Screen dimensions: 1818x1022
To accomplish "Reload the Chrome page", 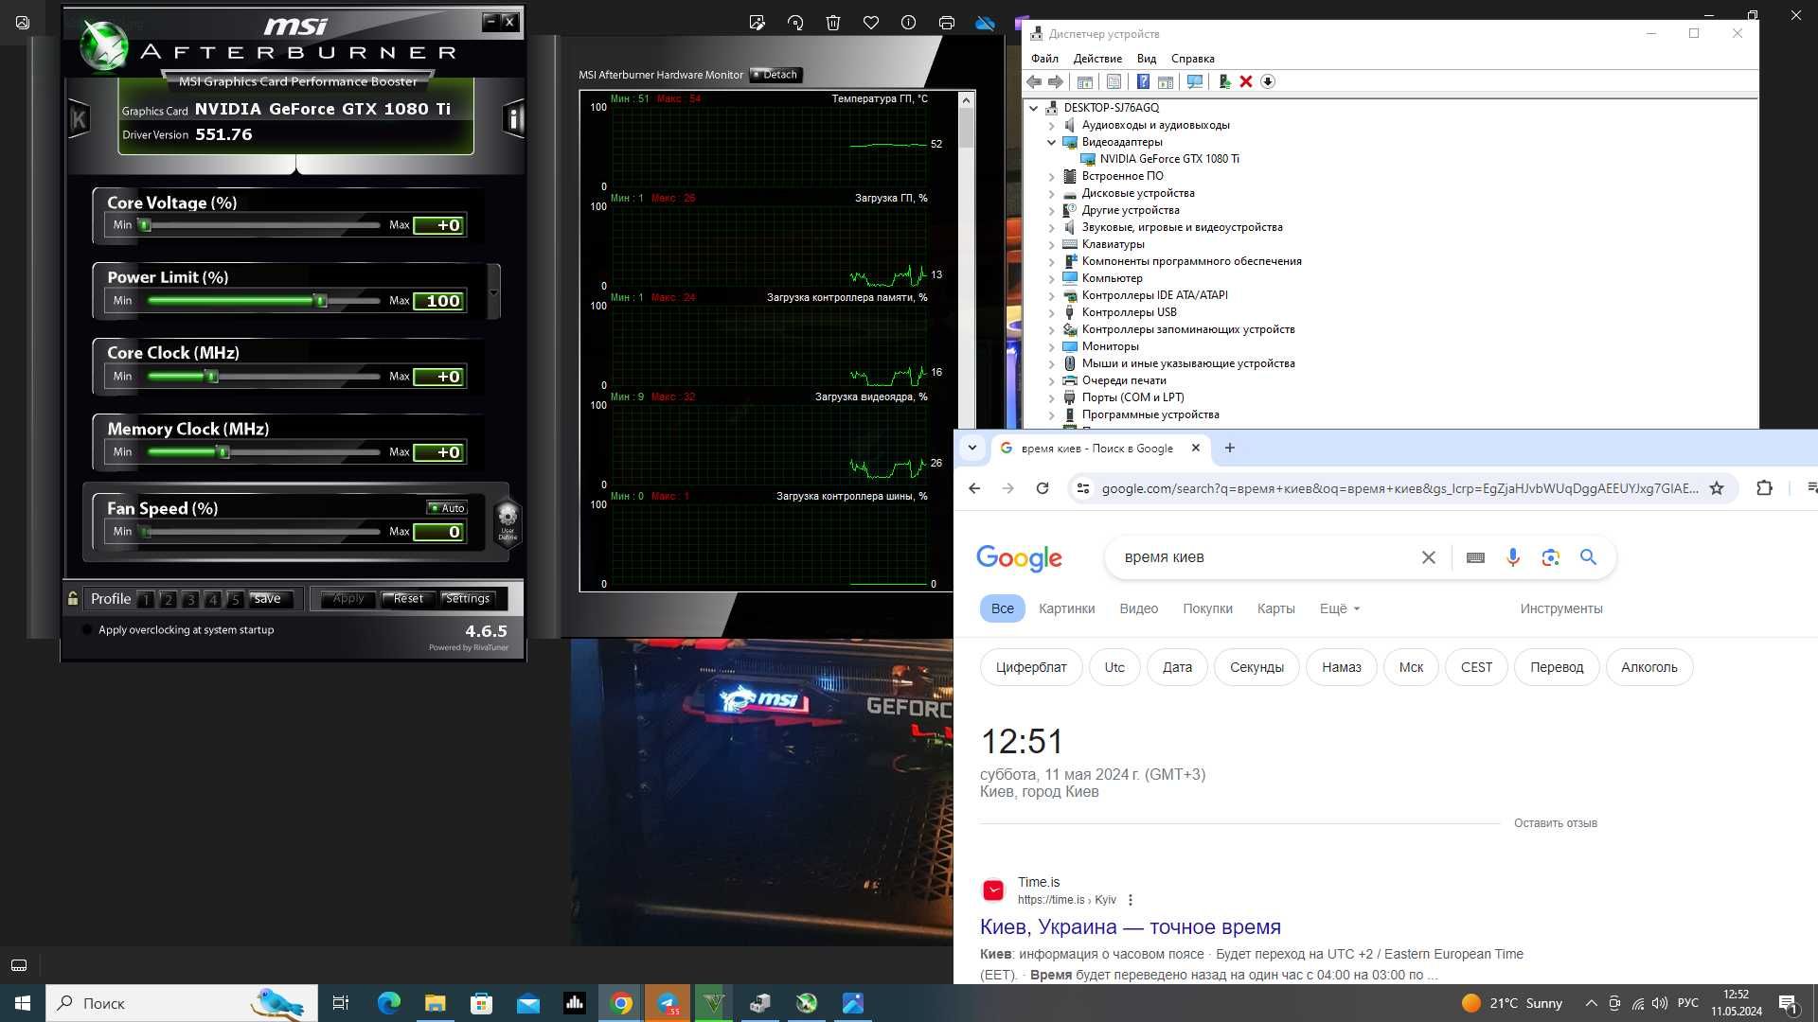I will (x=1043, y=488).
